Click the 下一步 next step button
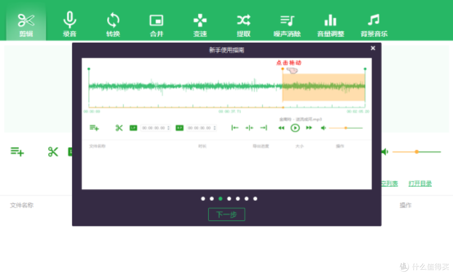Image resolution: width=453 pixels, height=276 pixels. point(226,214)
